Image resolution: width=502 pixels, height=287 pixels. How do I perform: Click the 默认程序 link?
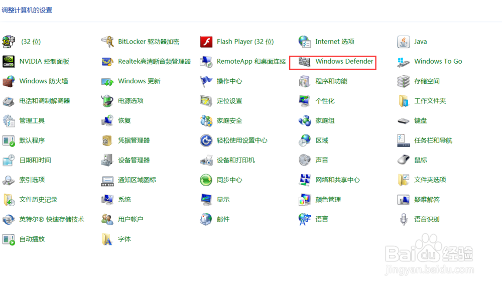click(32, 140)
